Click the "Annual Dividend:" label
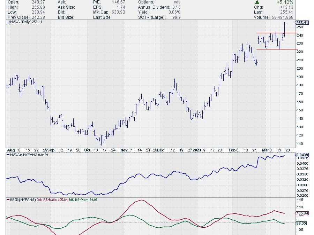The height and width of the screenshot is (235, 314). pos(154,7)
